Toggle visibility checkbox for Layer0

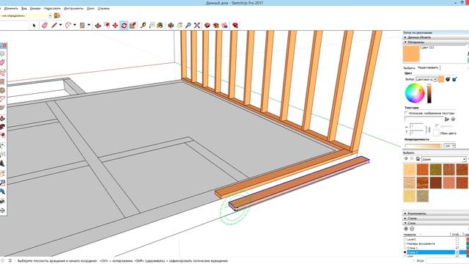[457, 240]
